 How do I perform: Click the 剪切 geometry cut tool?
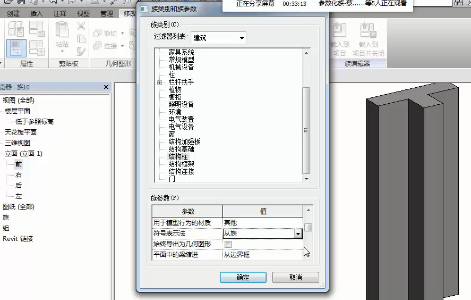click(105, 33)
